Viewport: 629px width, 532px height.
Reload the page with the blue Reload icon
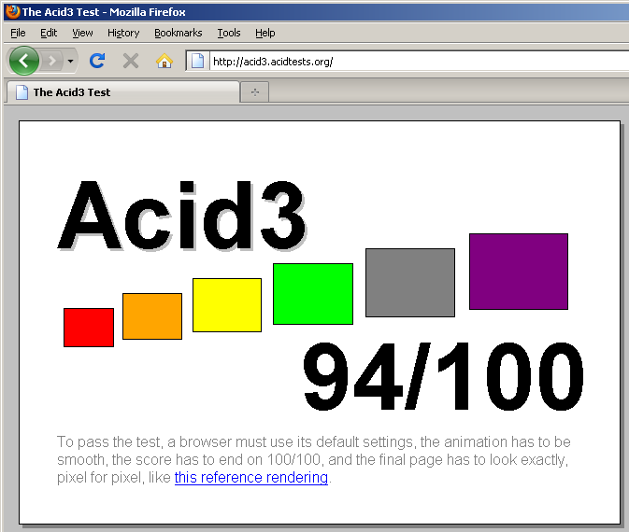(97, 61)
